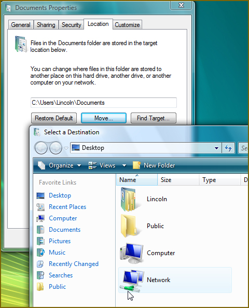Click the Recent Places icon in sidebar
249x308 pixels.
point(40,207)
